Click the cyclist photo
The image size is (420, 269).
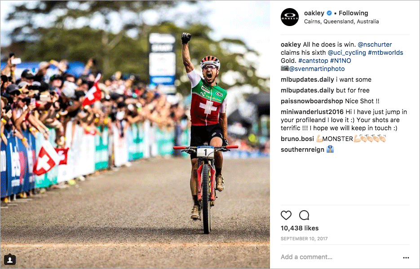(135, 134)
